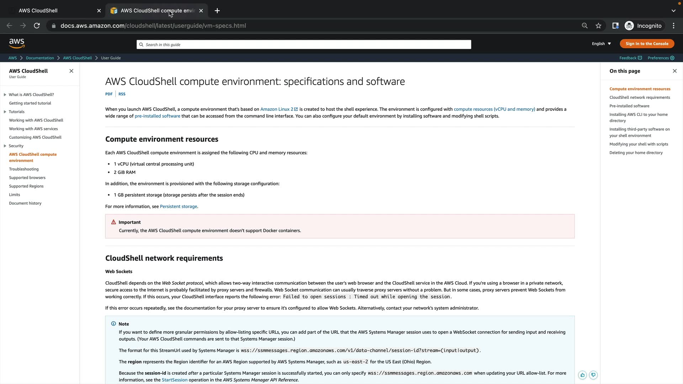This screenshot has height=384, width=683.
Task: Click Sign In to the Console button
Action: [647, 44]
